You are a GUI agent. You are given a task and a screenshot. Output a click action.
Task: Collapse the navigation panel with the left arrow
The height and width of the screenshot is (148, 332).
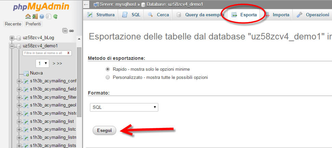click(x=86, y=4)
